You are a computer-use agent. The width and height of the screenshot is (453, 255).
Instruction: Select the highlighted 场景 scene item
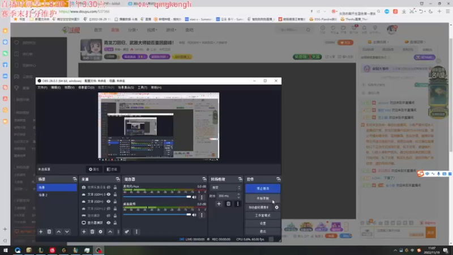[57, 188]
